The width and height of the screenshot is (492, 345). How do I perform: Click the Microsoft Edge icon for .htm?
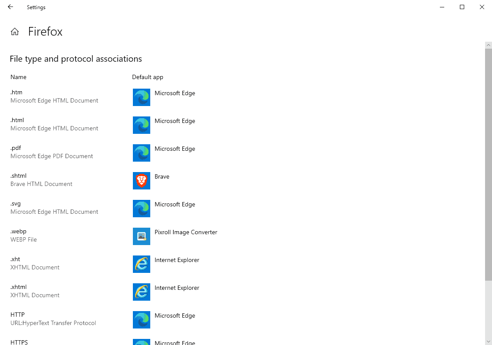click(x=142, y=97)
